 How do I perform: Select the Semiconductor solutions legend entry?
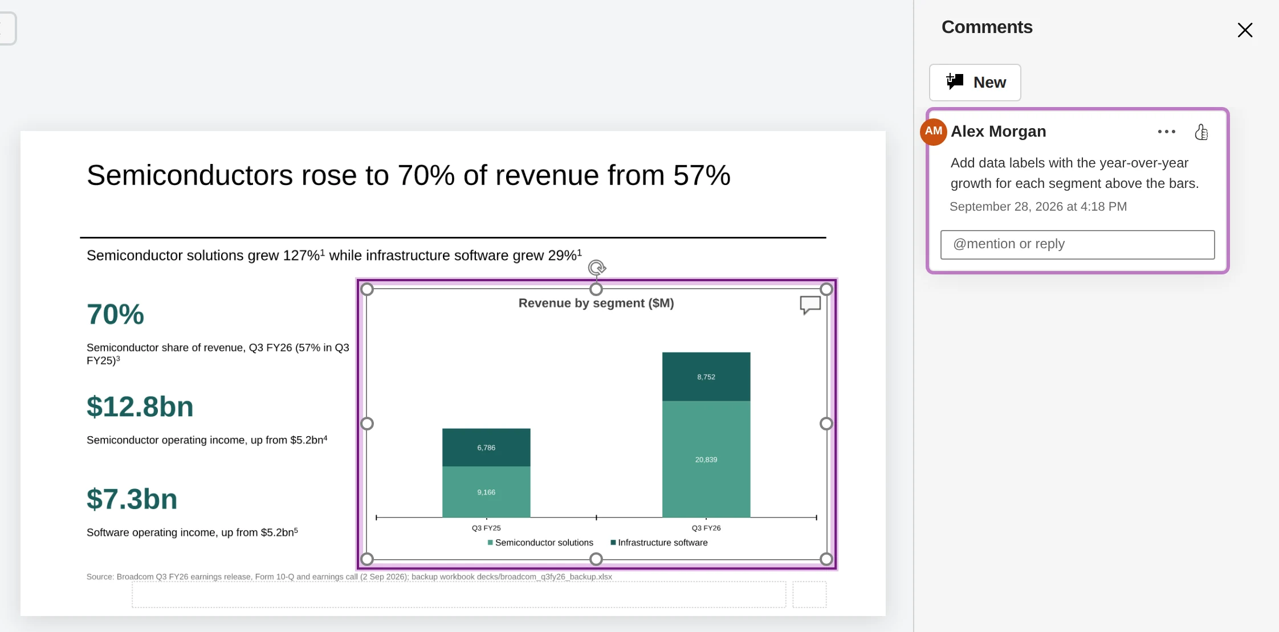(x=540, y=543)
